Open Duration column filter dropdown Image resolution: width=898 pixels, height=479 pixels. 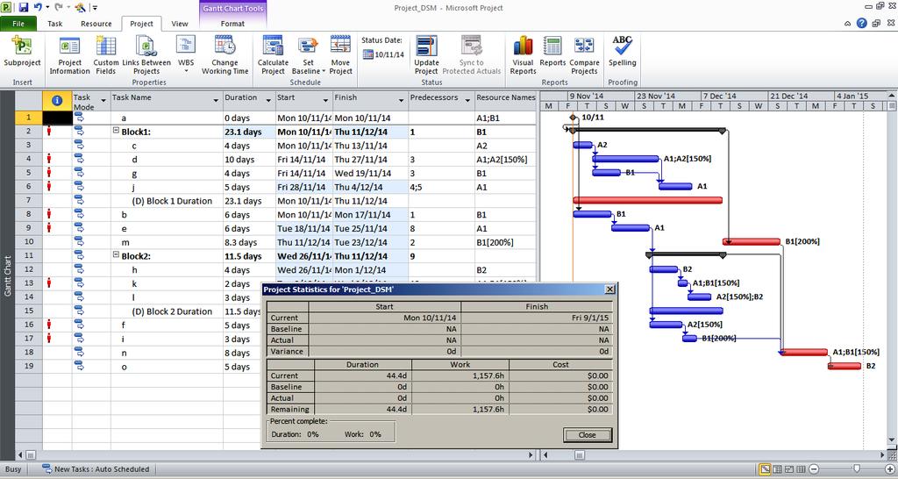coord(268,100)
